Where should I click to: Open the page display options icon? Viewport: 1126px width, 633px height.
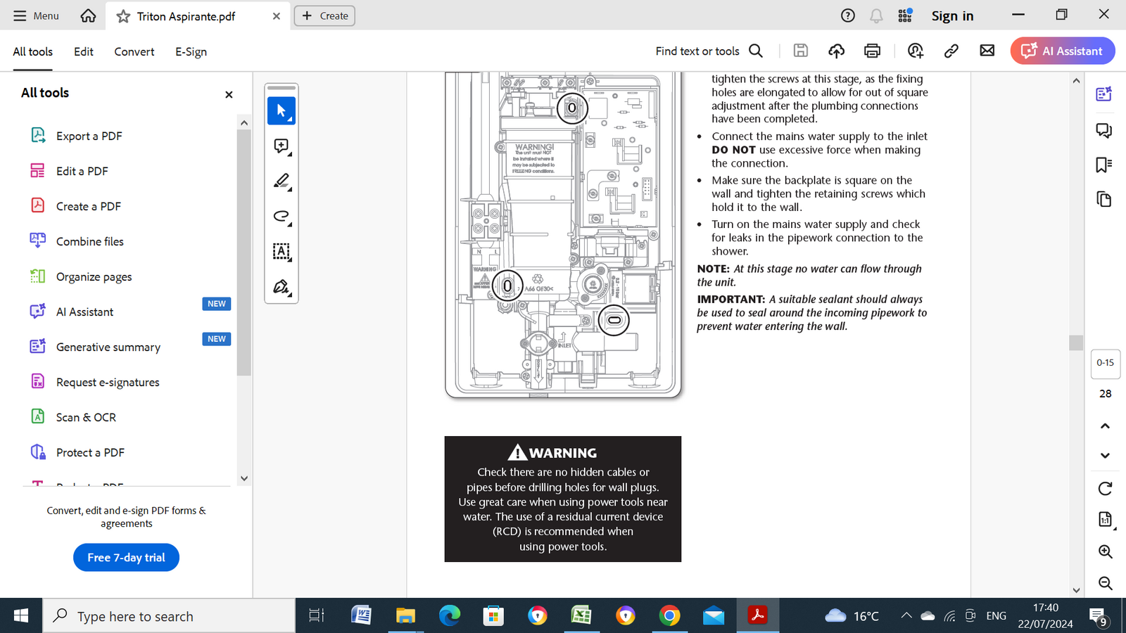click(1106, 520)
